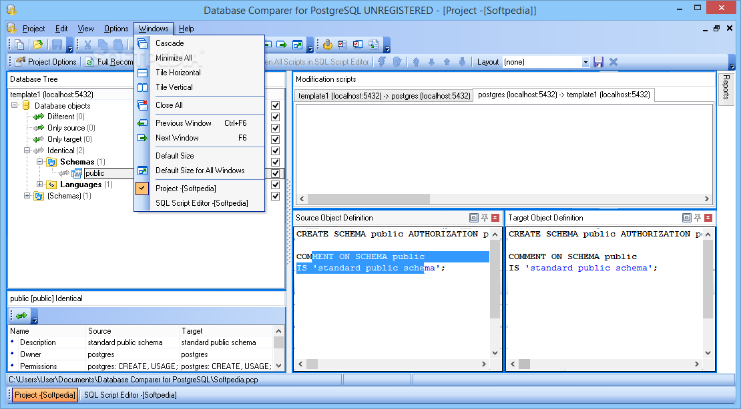Click Modification scripts horizontal scrollbar thumb
The image size is (741, 409).
(368, 199)
